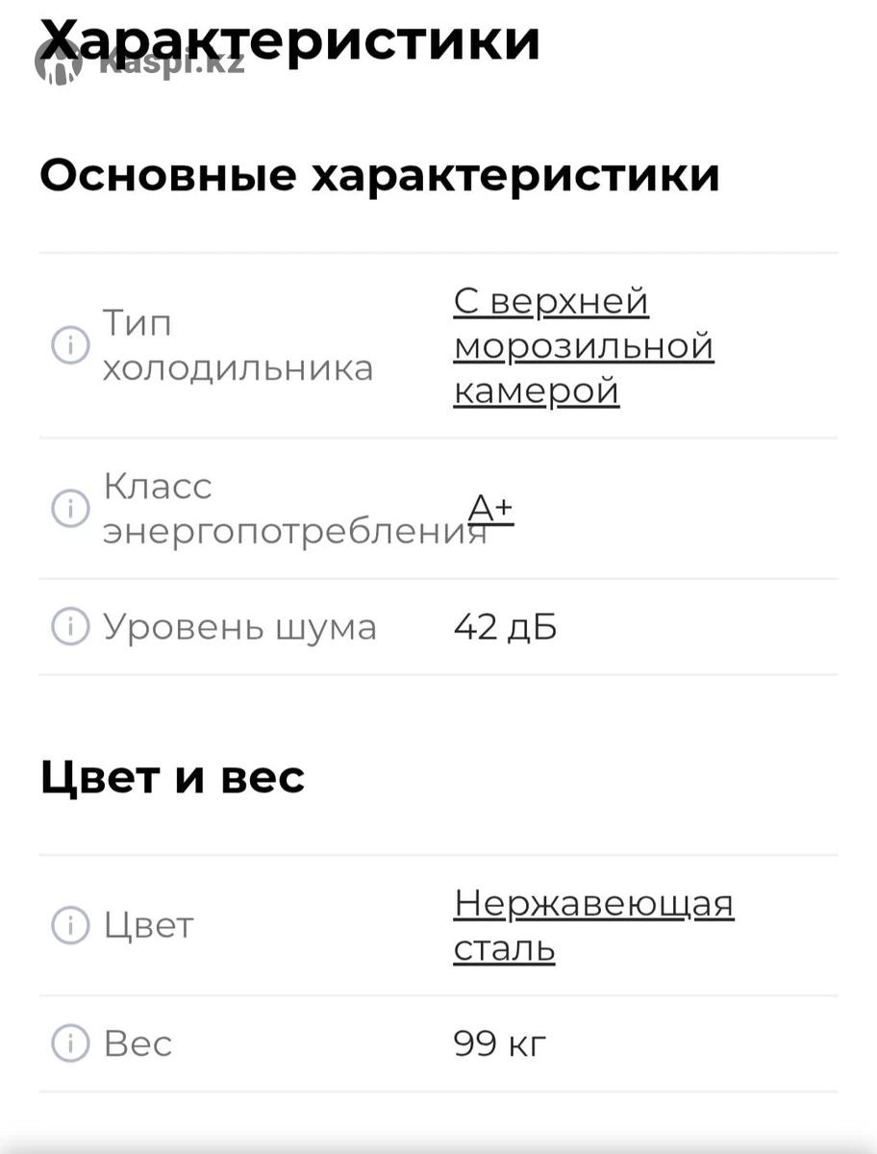Image resolution: width=877 pixels, height=1154 pixels.
Task: Click the 42 дБ noise value
Action: [x=505, y=627]
